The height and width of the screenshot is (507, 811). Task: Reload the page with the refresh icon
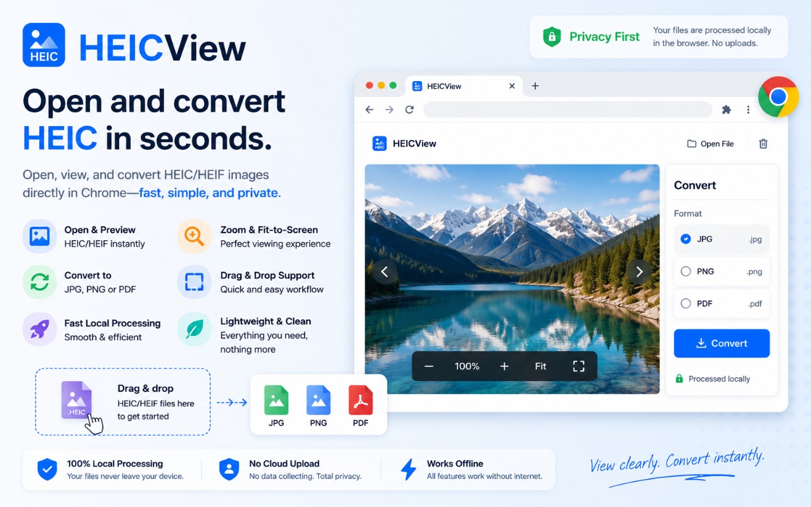click(409, 110)
